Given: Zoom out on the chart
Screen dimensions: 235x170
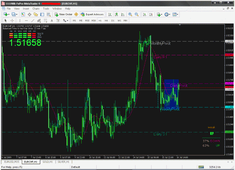Looking at the screenshot, I should click(136, 14).
